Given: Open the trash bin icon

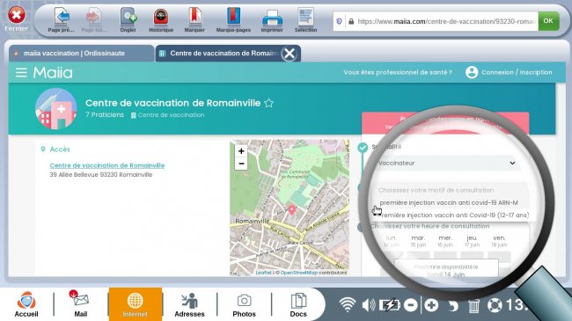Looking at the screenshot, I should coord(473,305).
